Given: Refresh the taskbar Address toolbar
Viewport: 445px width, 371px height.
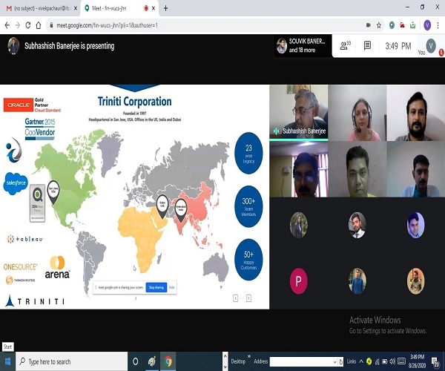Looking at the screenshot, I should tap(341, 361).
